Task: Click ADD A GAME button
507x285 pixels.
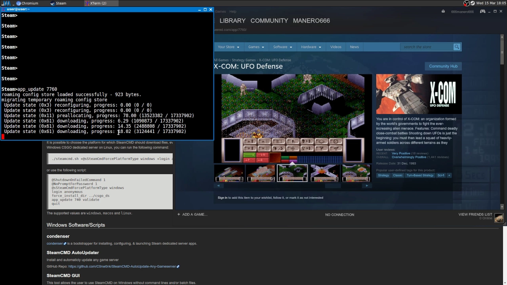Action: coord(192,215)
